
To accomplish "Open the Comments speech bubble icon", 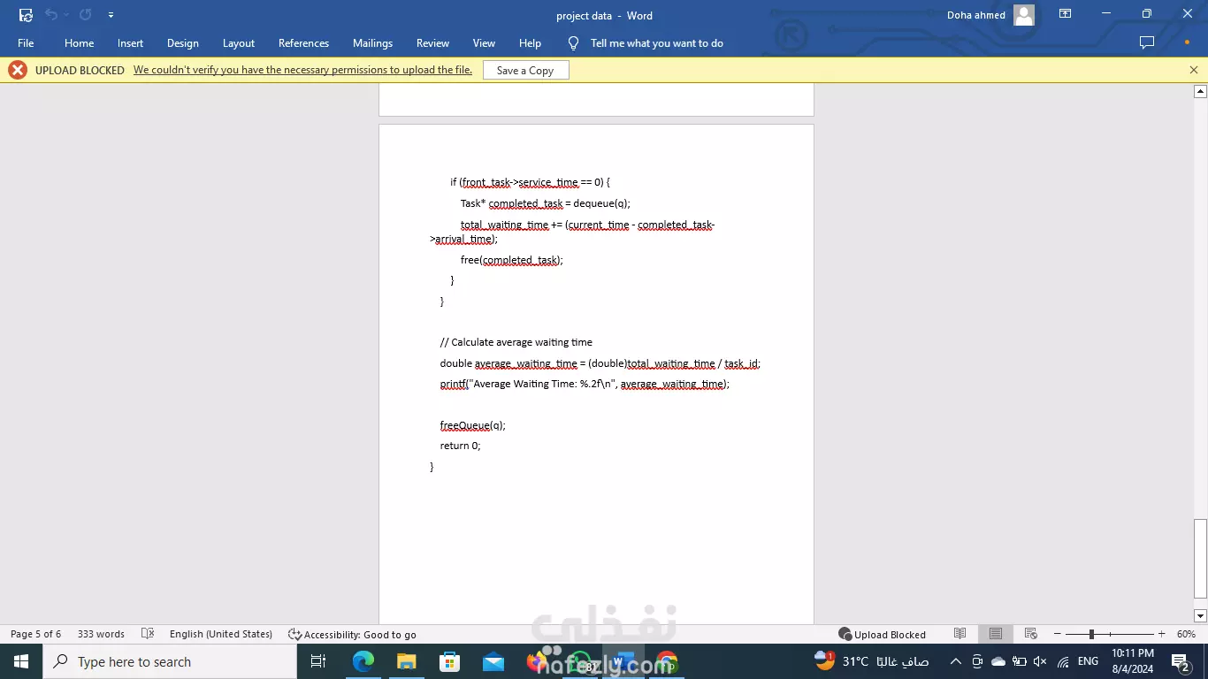I will (x=1147, y=42).
